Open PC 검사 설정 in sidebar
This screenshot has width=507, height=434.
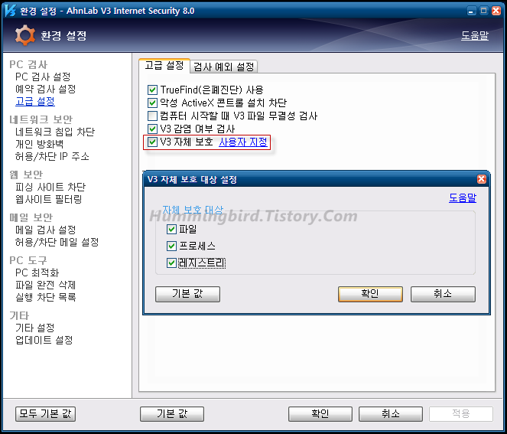(43, 77)
